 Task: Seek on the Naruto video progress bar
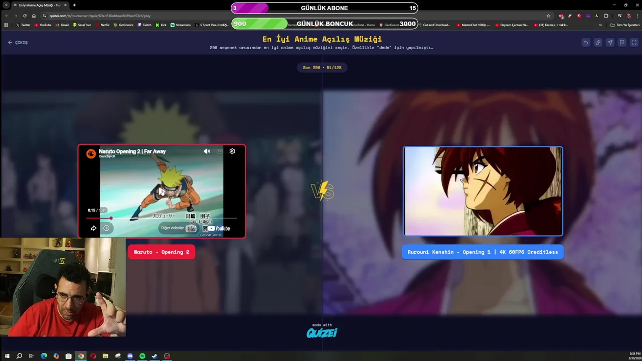point(162,218)
